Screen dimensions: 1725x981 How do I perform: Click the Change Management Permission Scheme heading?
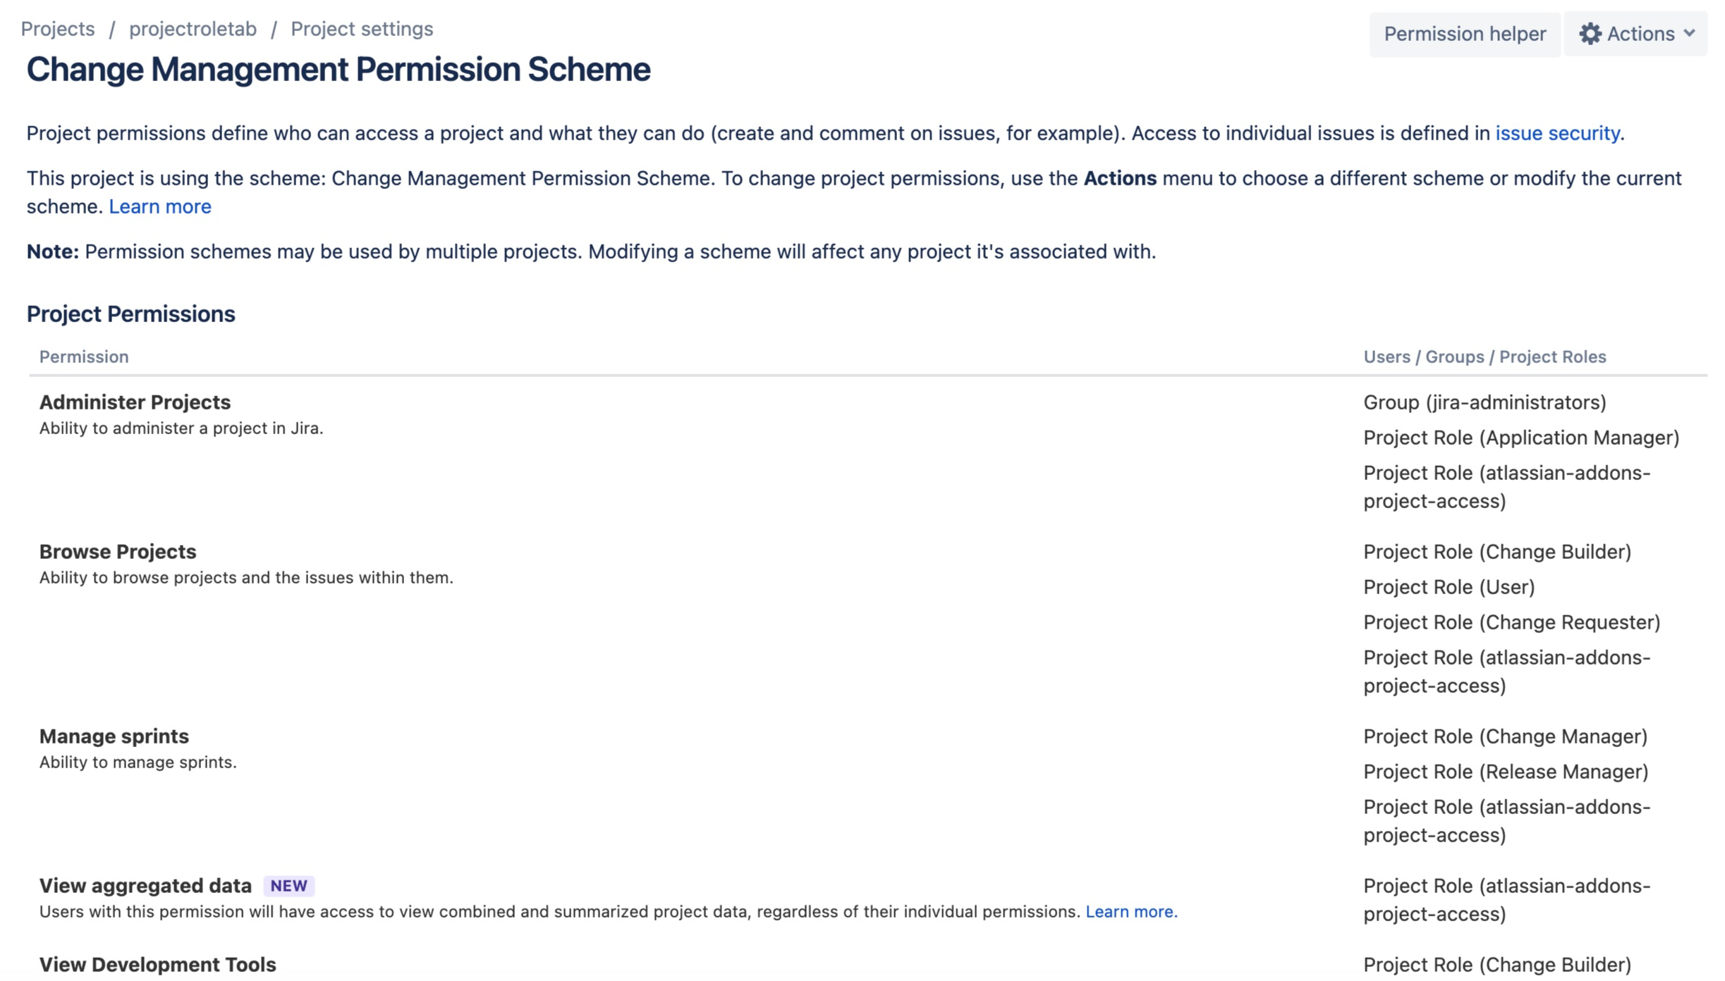pyautogui.click(x=339, y=70)
